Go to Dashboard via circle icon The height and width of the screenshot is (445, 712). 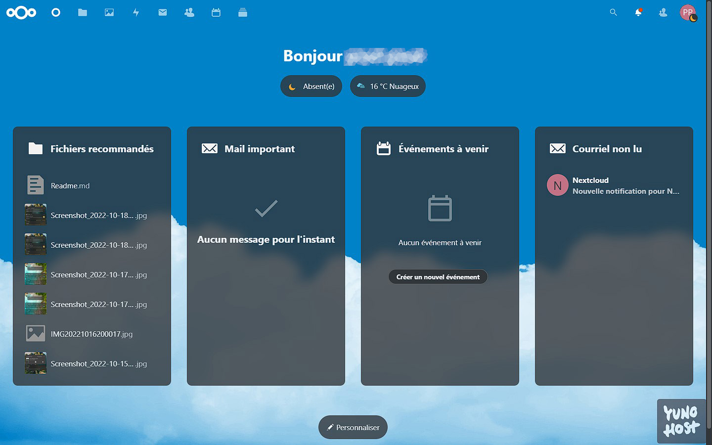point(56,12)
